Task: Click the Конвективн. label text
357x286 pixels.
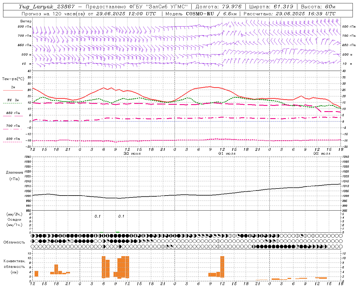Action: click(x=15, y=261)
